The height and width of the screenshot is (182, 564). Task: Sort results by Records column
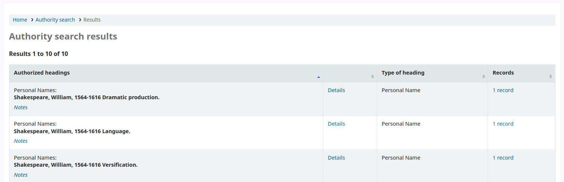click(551, 76)
